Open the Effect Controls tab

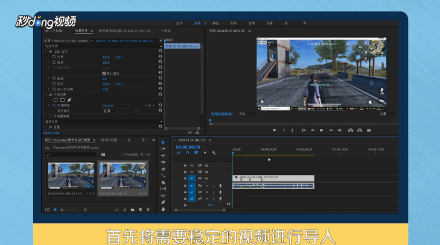(x=81, y=31)
